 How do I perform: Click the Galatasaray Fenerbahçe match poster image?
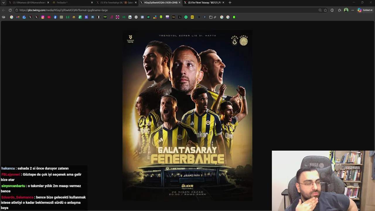click(187, 116)
